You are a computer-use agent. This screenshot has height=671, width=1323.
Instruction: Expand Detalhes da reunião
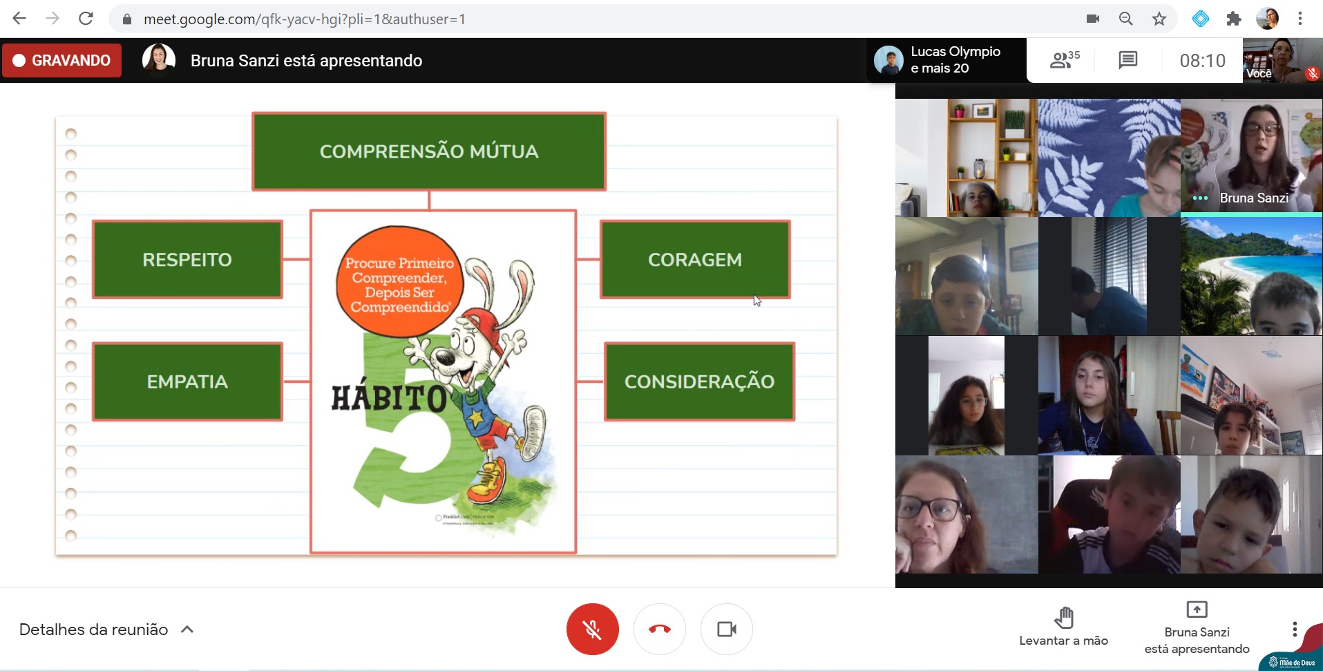[x=106, y=630]
